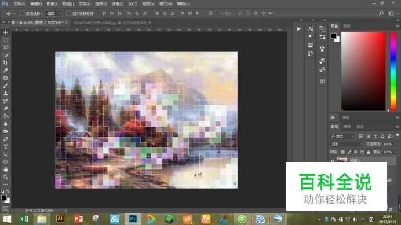Image resolution: width=401 pixels, height=225 pixels.
Task: Enable the Auto-Select checkbox
Action: pos(22,13)
